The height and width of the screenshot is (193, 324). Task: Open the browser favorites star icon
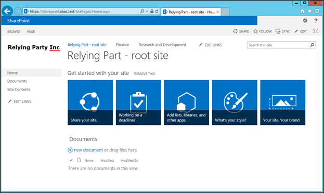(x=309, y=11)
